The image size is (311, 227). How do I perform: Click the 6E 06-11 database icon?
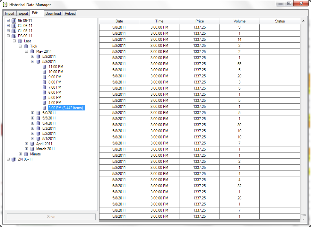click(14, 21)
